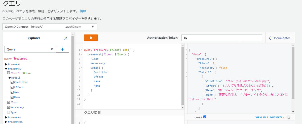This screenshot has width=302, height=124.
Task: Collapse the treasureL tree node
Action: click(x=6, y=69)
